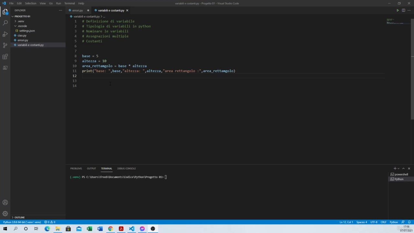Open the View menu

coord(43,3)
